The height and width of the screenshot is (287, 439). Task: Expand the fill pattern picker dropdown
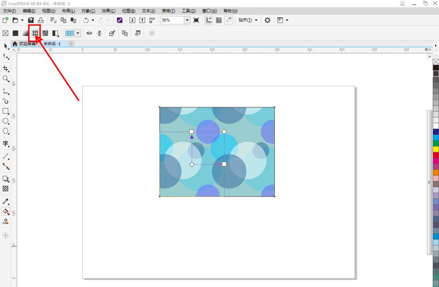pos(78,33)
